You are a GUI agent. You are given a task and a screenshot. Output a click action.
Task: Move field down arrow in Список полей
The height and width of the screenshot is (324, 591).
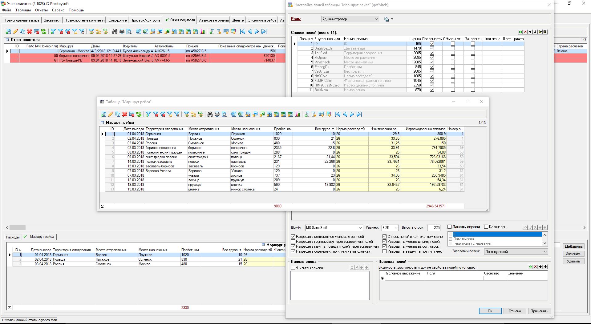click(x=535, y=32)
